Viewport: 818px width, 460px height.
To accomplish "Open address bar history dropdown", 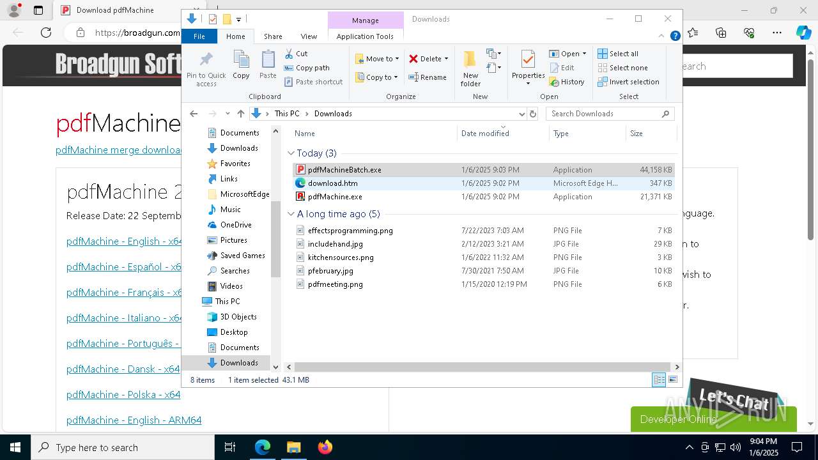I will coord(521,114).
